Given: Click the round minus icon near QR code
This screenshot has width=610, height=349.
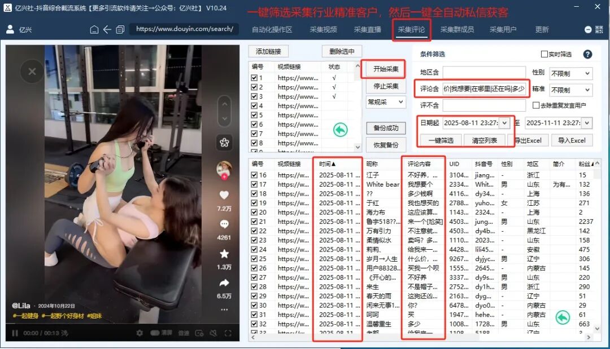Looking at the screenshot, I should [x=588, y=29].
